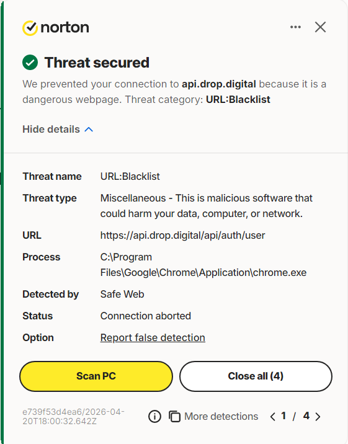
Task: Open the More detections list
Action: tap(221, 417)
